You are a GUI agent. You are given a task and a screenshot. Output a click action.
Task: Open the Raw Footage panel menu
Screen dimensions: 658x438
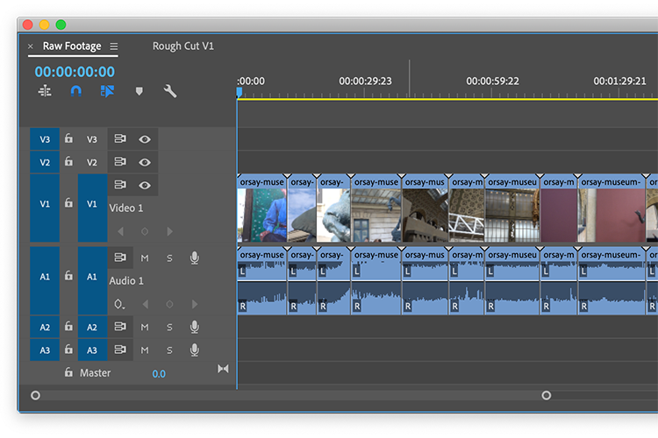point(114,46)
